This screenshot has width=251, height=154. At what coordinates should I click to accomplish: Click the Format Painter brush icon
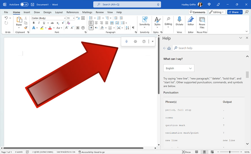tap(26, 28)
